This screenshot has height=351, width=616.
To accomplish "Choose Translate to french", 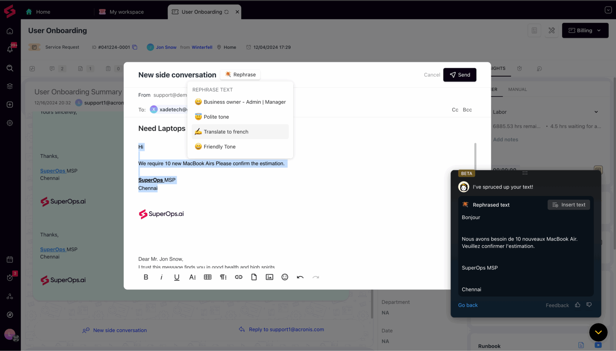I will point(240,132).
